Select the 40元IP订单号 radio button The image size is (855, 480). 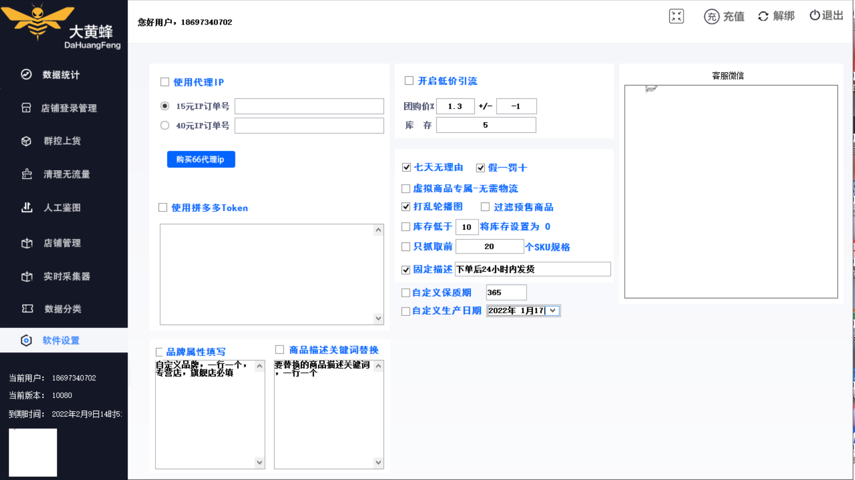coord(164,125)
